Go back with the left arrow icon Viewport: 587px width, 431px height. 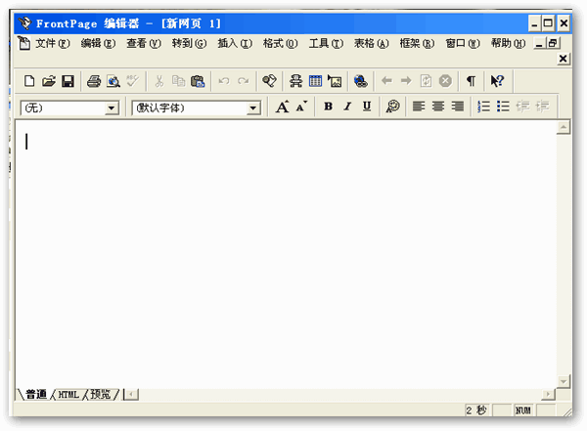(x=386, y=81)
